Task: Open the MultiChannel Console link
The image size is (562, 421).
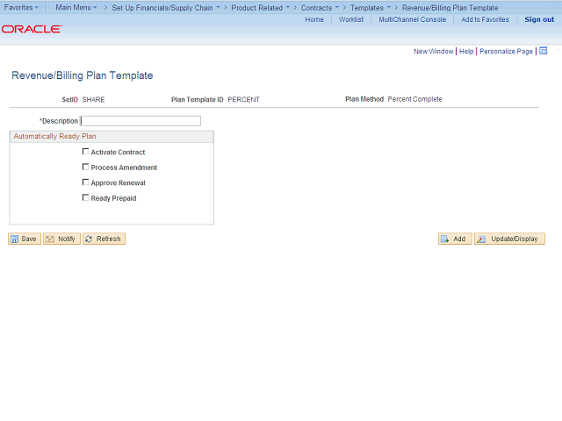Action: tap(413, 19)
